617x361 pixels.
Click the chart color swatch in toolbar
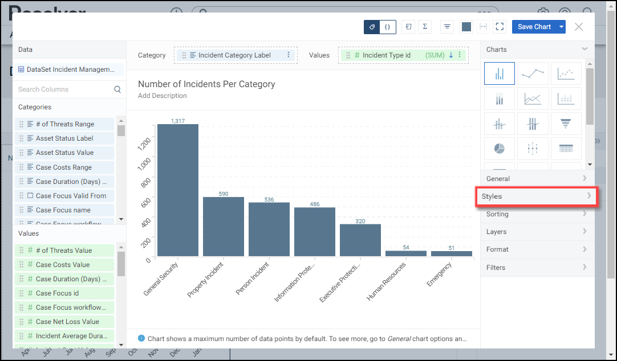466,27
